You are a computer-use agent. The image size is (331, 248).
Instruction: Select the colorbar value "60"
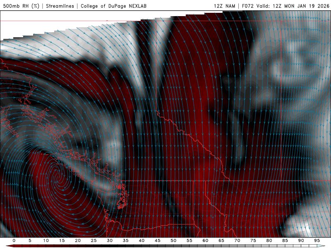[x=205, y=241]
